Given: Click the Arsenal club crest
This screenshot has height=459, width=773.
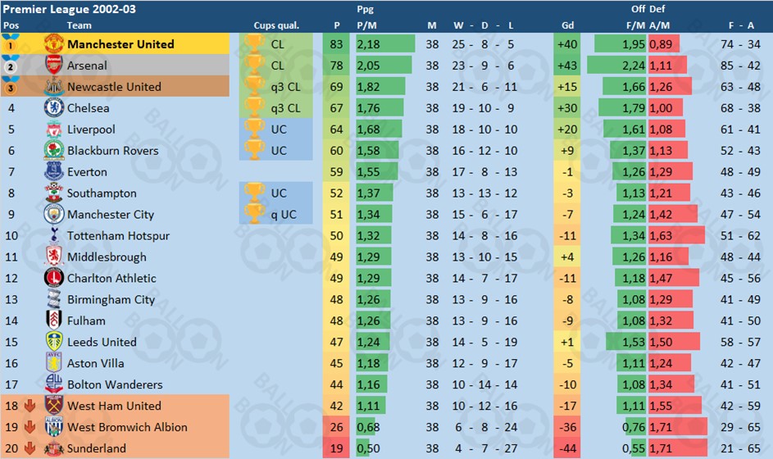Looking at the screenshot, I should tap(53, 65).
